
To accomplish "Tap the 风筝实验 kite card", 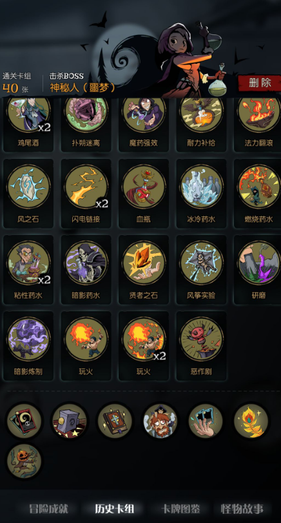I will click(201, 269).
